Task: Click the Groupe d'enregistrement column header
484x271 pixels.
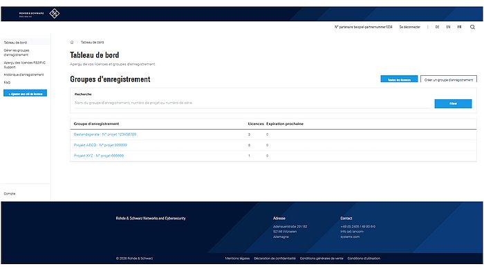Action: [96, 124]
